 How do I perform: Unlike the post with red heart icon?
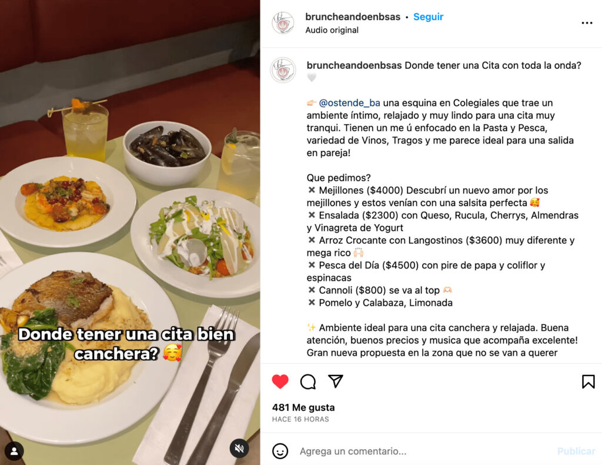click(280, 381)
